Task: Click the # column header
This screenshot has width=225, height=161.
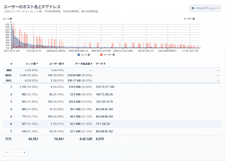Action: (11, 64)
